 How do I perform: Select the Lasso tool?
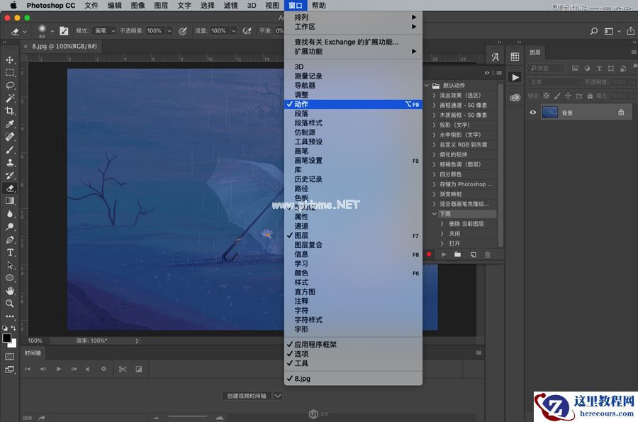click(10, 86)
